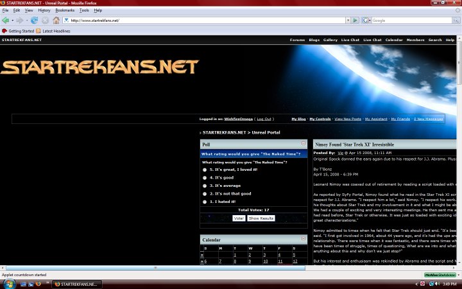The image size is (462, 289).
Task: Click the Stop loading icon
Action: [45, 21]
